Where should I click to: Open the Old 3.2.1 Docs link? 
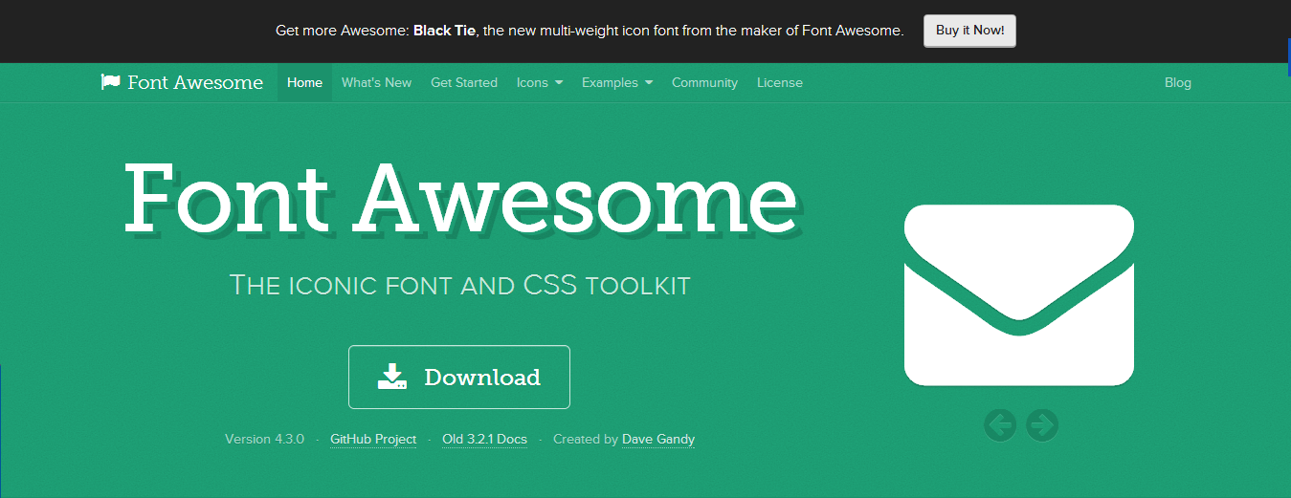pos(484,439)
